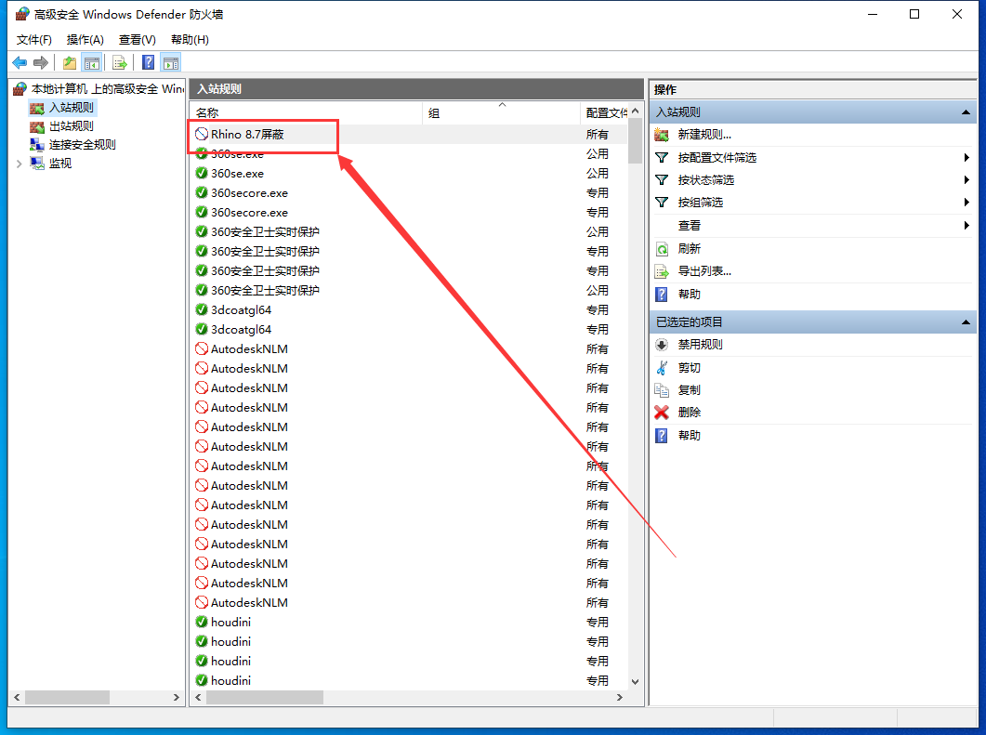Collapse the 入站规则 actions section

pyautogui.click(x=966, y=112)
